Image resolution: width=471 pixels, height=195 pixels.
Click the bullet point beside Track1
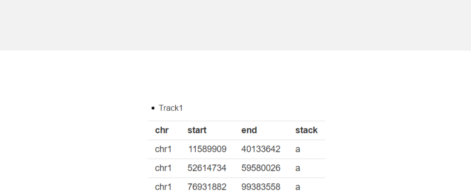click(x=153, y=108)
